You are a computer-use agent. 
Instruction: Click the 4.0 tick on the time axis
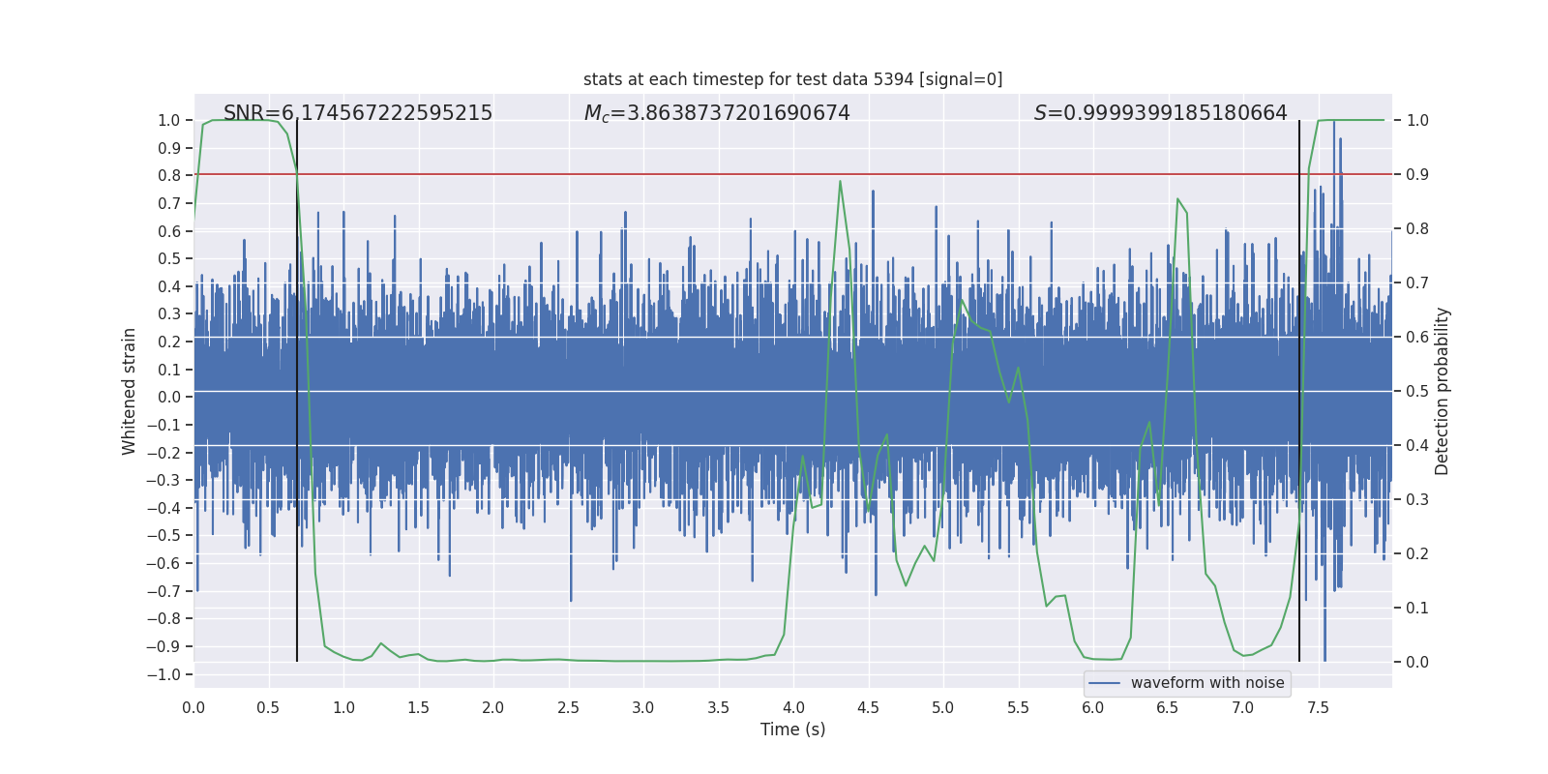[x=793, y=708]
